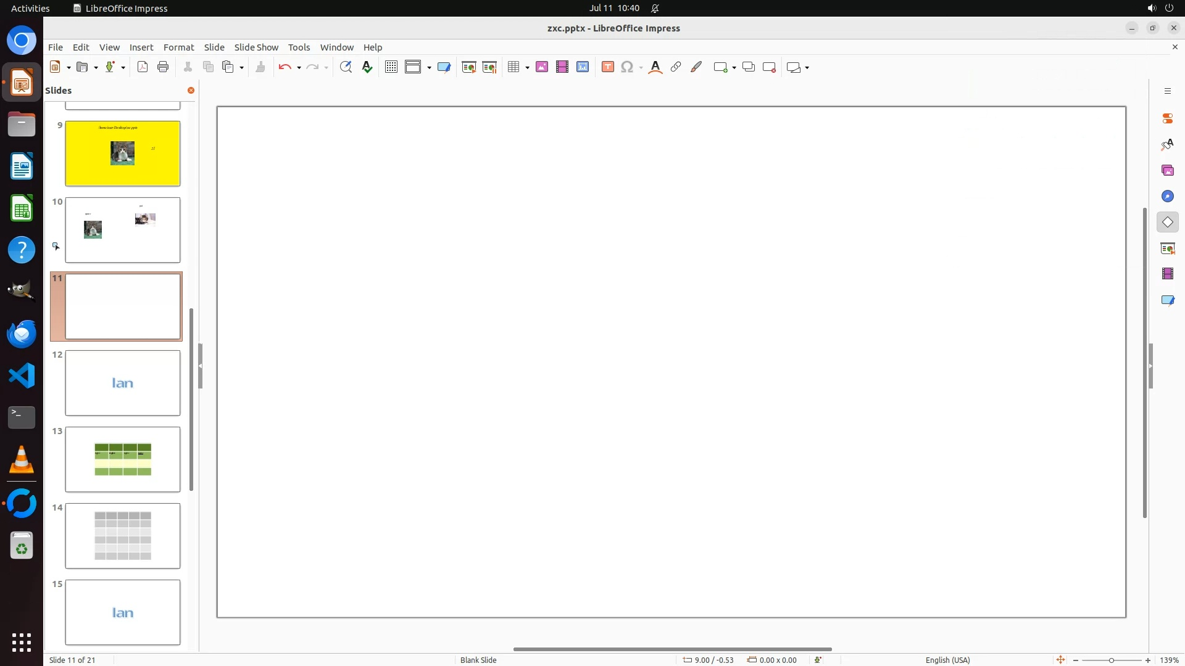Open the Shapes sidebar panel
Screen dimensions: 1185x666
(1167, 222)
